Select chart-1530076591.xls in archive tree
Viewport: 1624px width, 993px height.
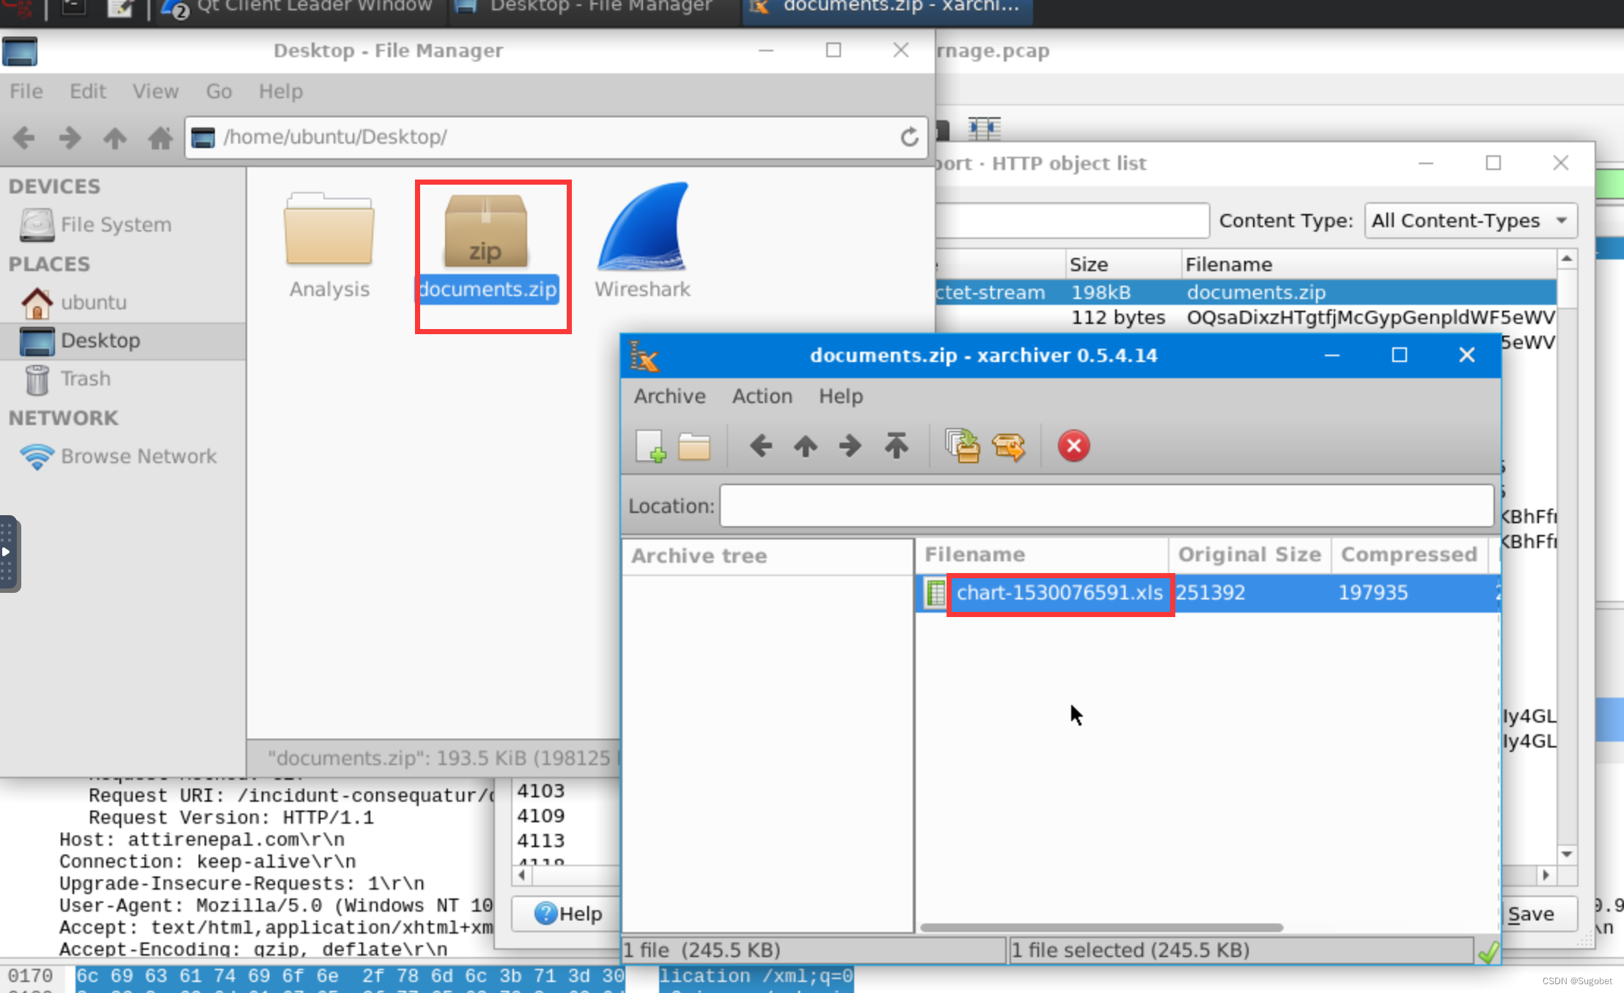[x=1058, y=593]
